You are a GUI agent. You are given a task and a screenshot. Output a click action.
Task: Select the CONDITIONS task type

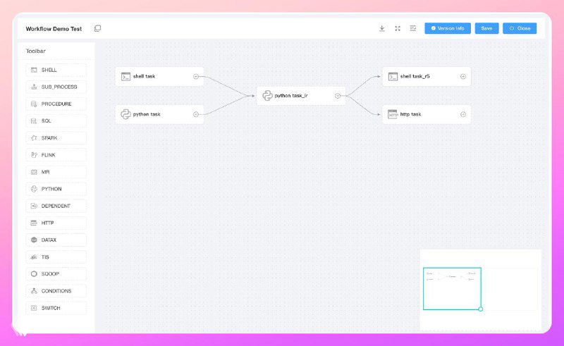56,291
